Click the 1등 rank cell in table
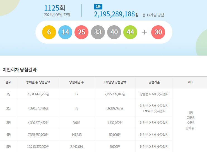The width and height of the screenshot is (207, 152). [x=8, y=94]
